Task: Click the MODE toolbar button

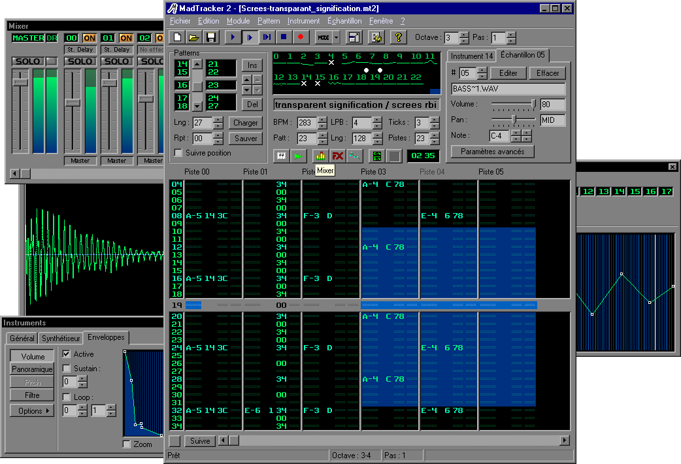Action: tap(323, 37)
